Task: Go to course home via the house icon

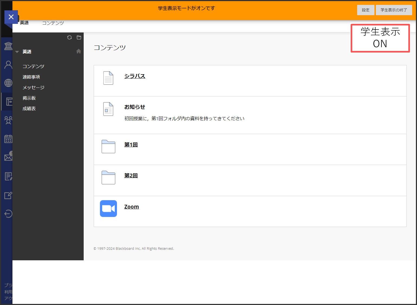Action: (78, 51)
